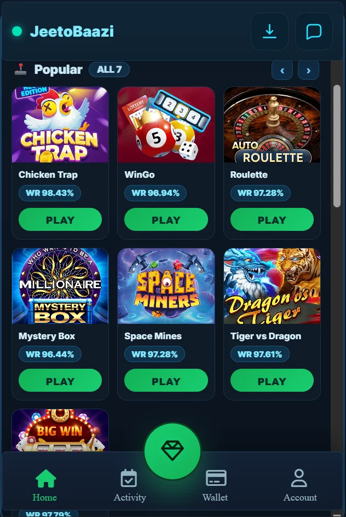Play the Mystery Box game

click(x=60, y=381)
